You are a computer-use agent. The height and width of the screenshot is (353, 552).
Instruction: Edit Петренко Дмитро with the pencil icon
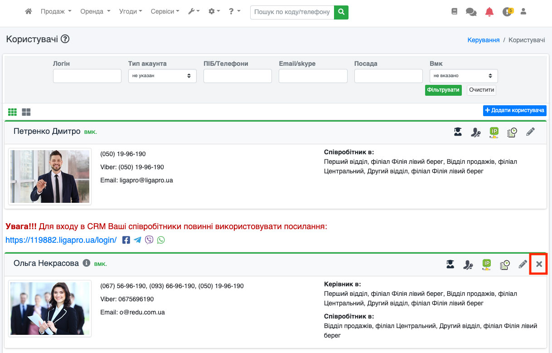point(530,132)
